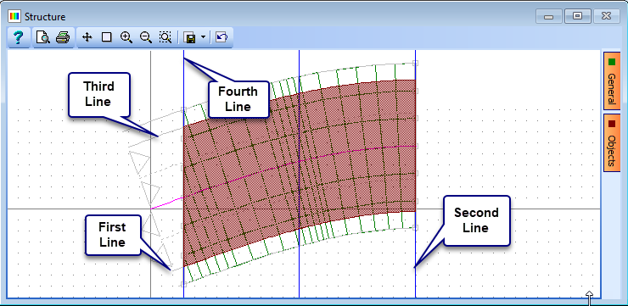Open the Help question mark icon
The image size is (628, 306).
click(19, 37)
